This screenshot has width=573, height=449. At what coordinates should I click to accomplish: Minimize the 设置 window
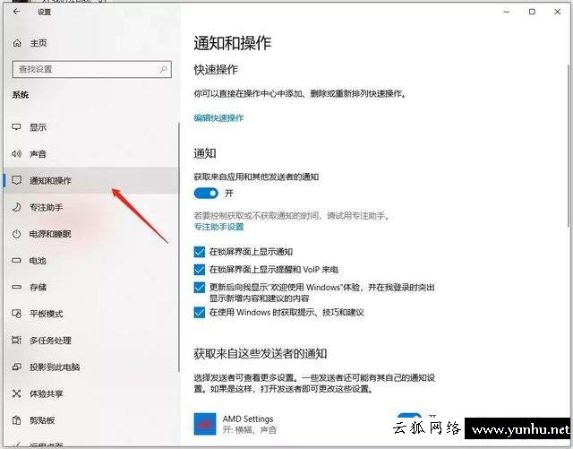(507, 12)
